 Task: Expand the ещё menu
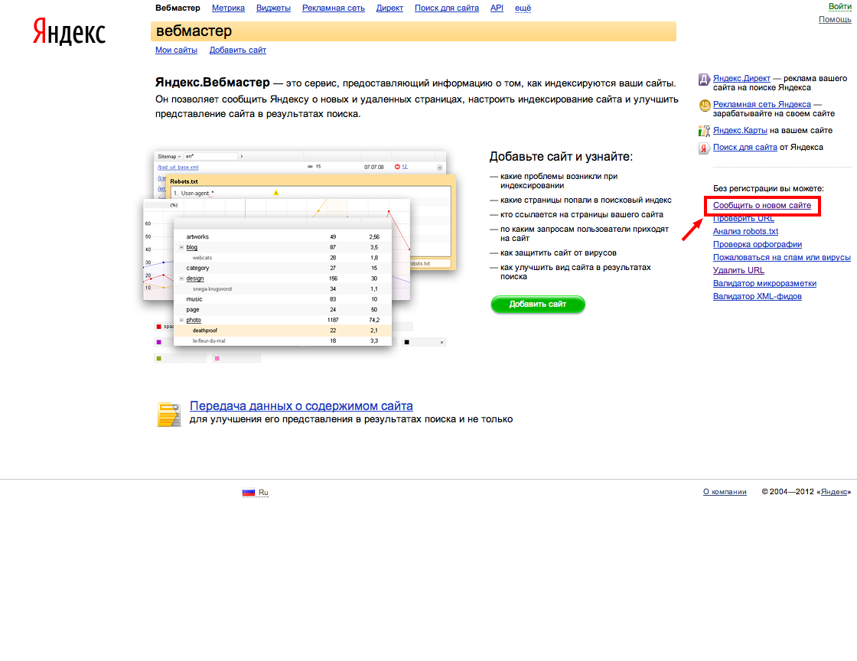[523, 8]
